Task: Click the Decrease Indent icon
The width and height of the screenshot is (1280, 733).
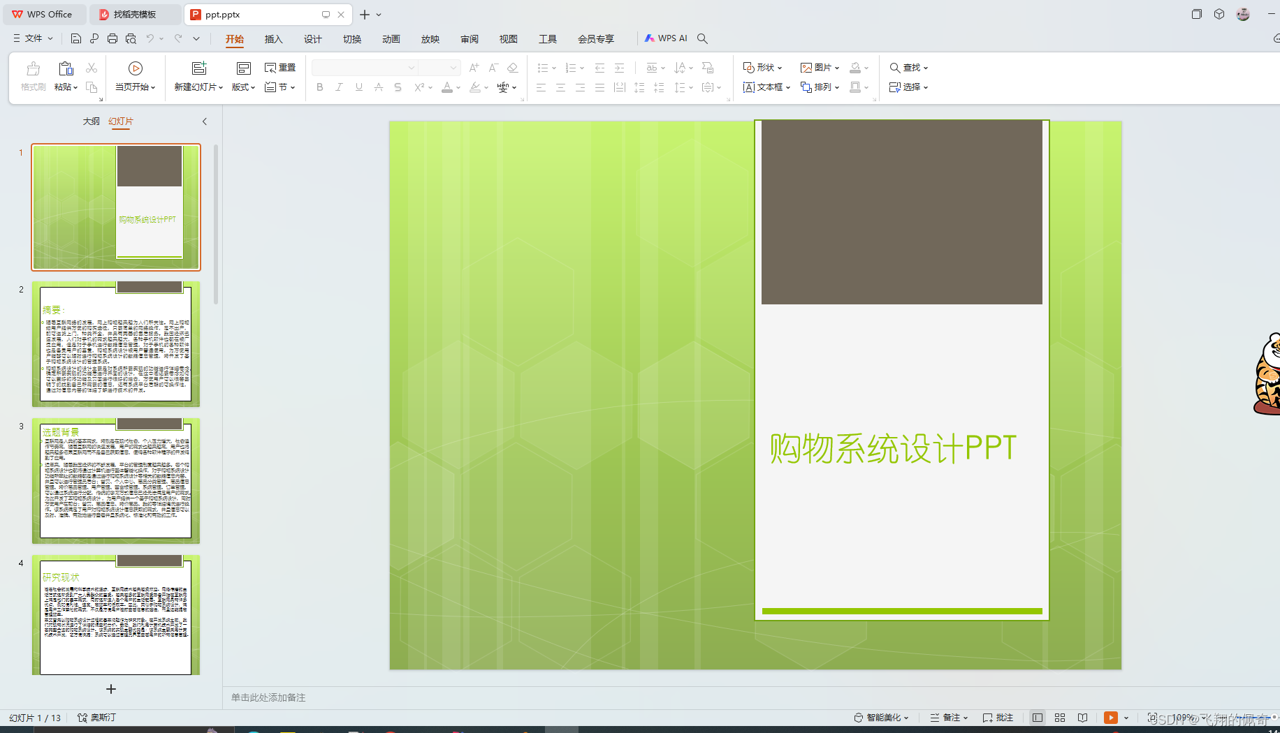Action: tap(599, 68)
